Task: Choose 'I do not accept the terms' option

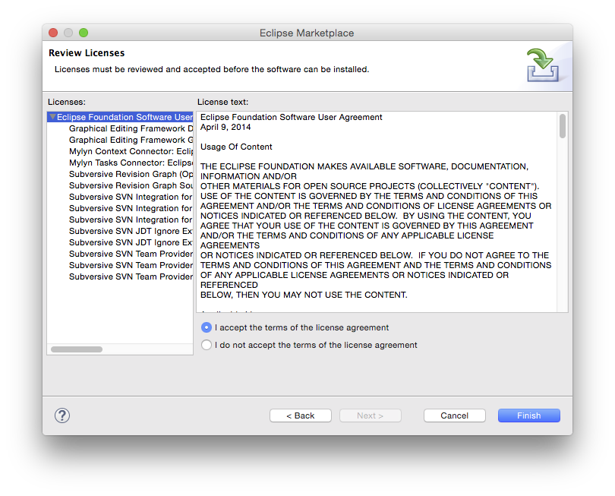Action: click(207, 345)
